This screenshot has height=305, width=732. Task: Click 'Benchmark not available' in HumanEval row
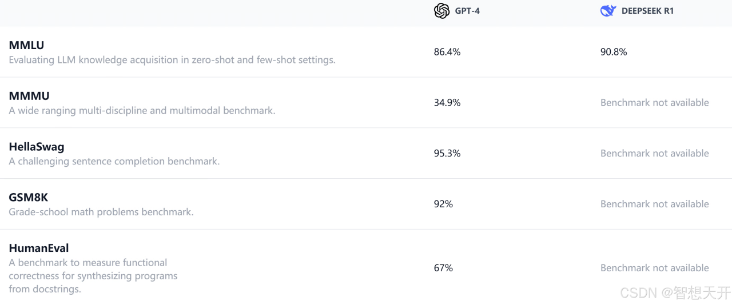pos(655,268)
